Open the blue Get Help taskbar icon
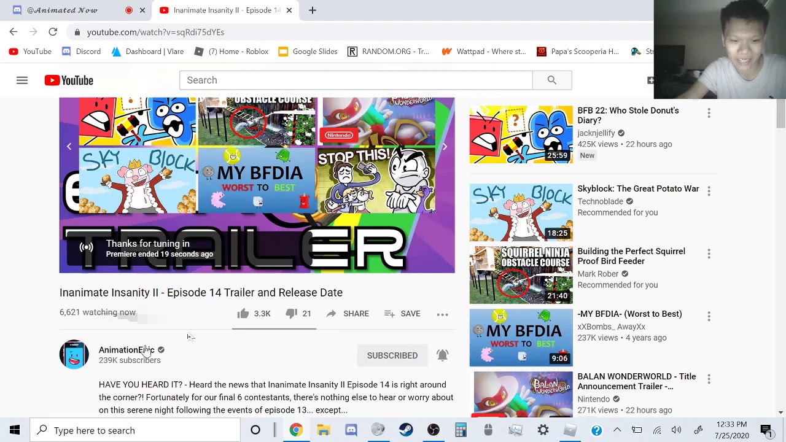 [x=596, y=430]
